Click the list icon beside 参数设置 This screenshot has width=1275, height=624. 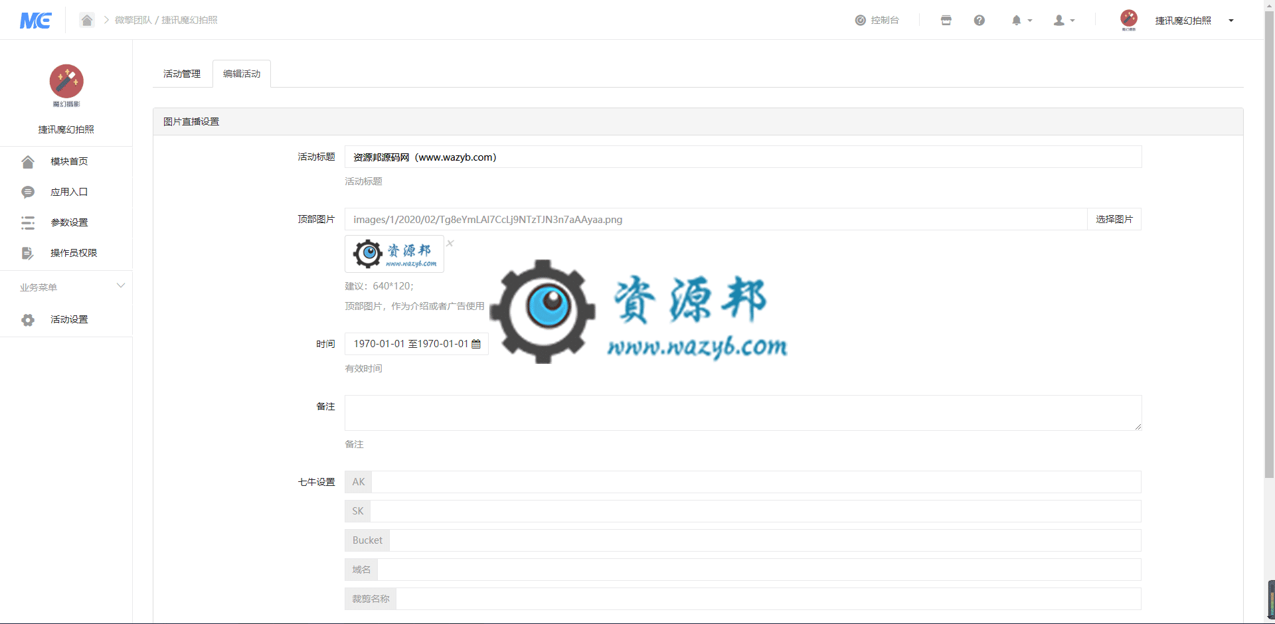(28, 222)
